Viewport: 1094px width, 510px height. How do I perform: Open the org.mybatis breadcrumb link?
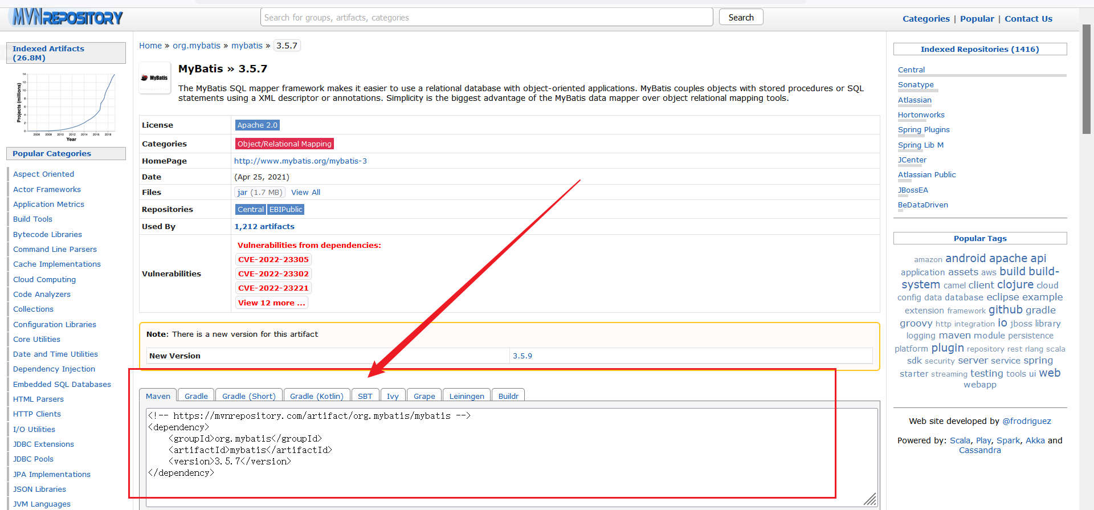pos(197,46)
